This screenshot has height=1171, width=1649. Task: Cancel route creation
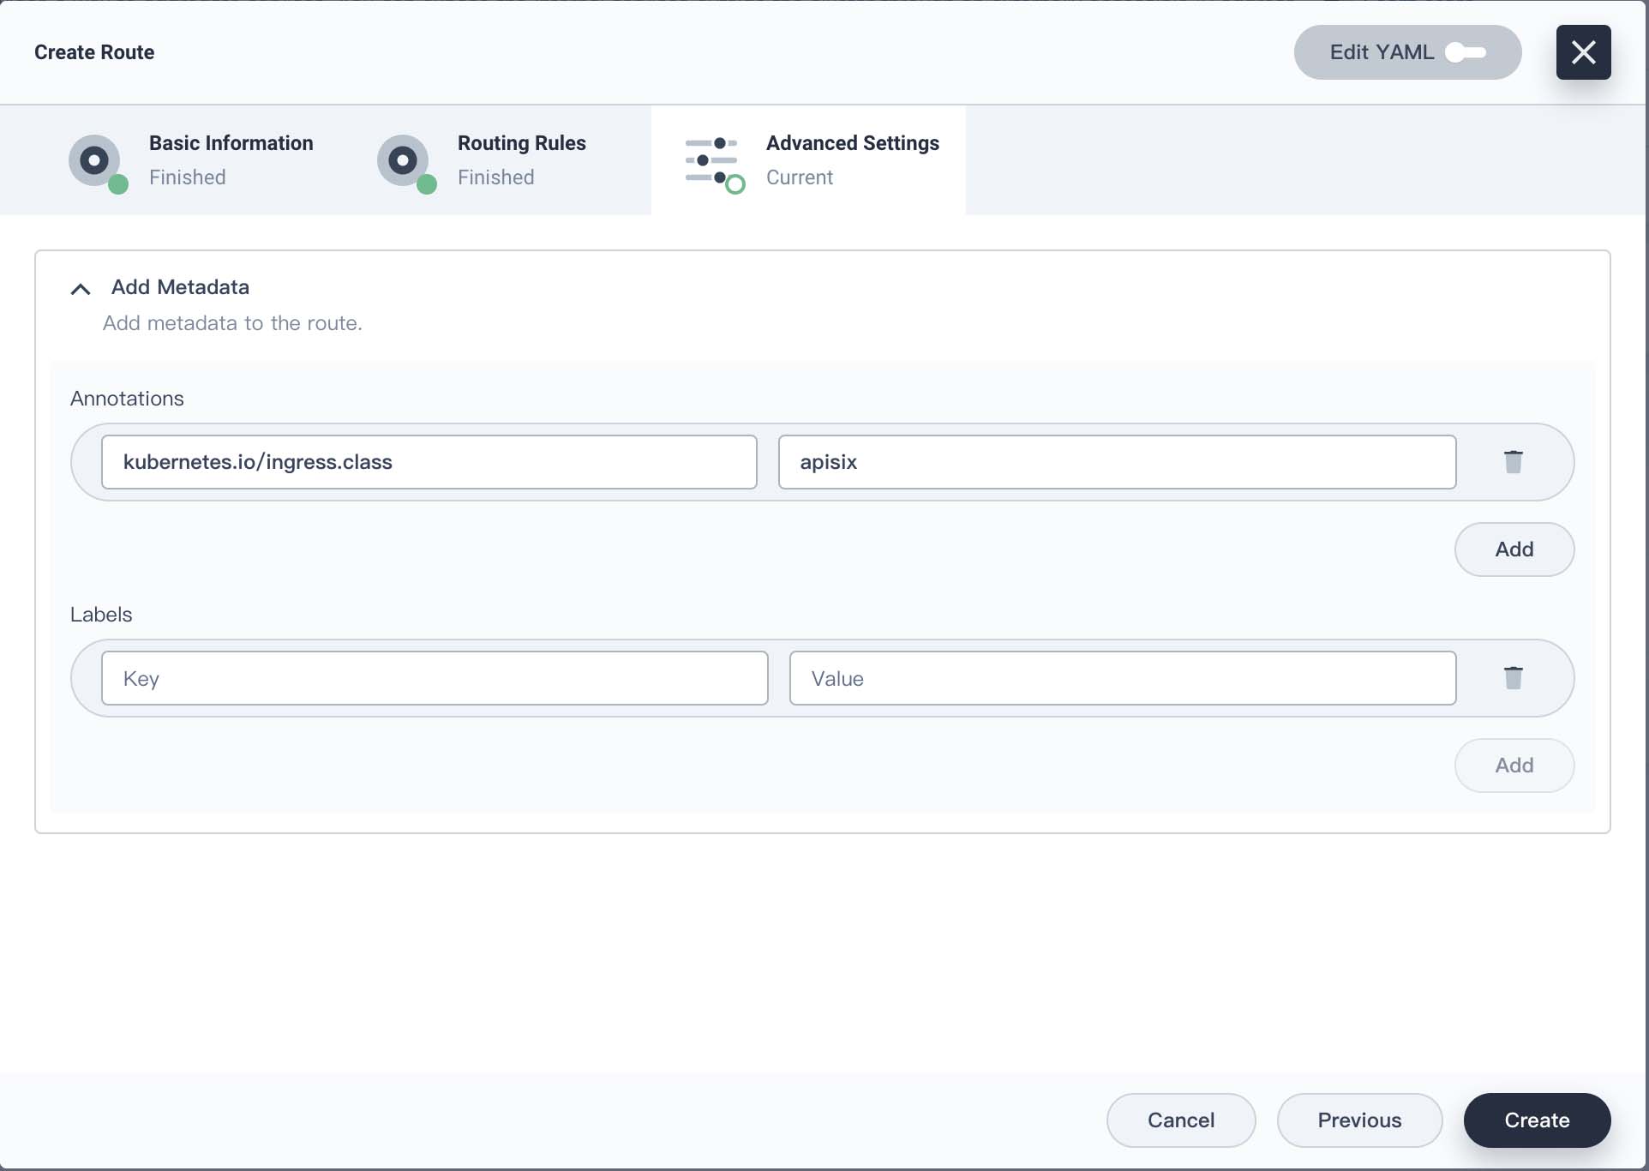1181,1120
